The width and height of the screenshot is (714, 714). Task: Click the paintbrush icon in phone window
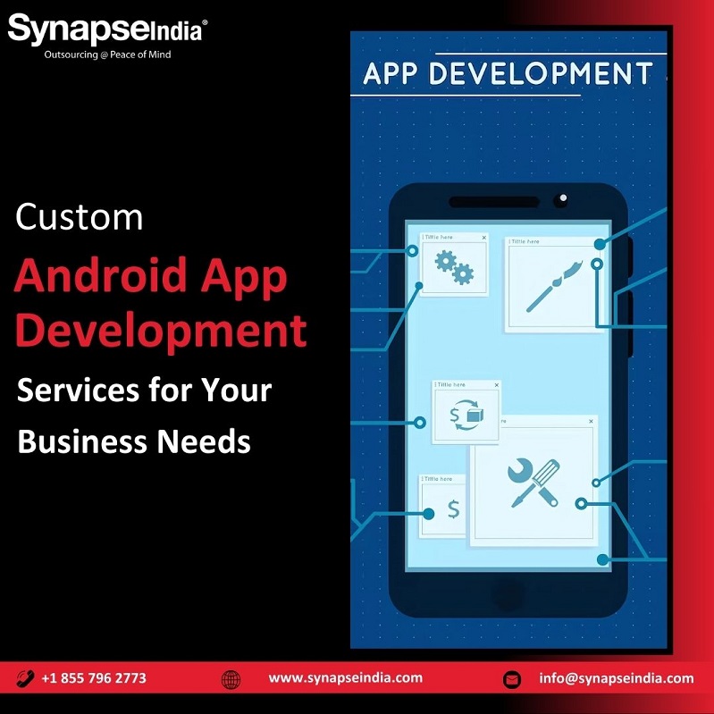(x=554, y=286)
